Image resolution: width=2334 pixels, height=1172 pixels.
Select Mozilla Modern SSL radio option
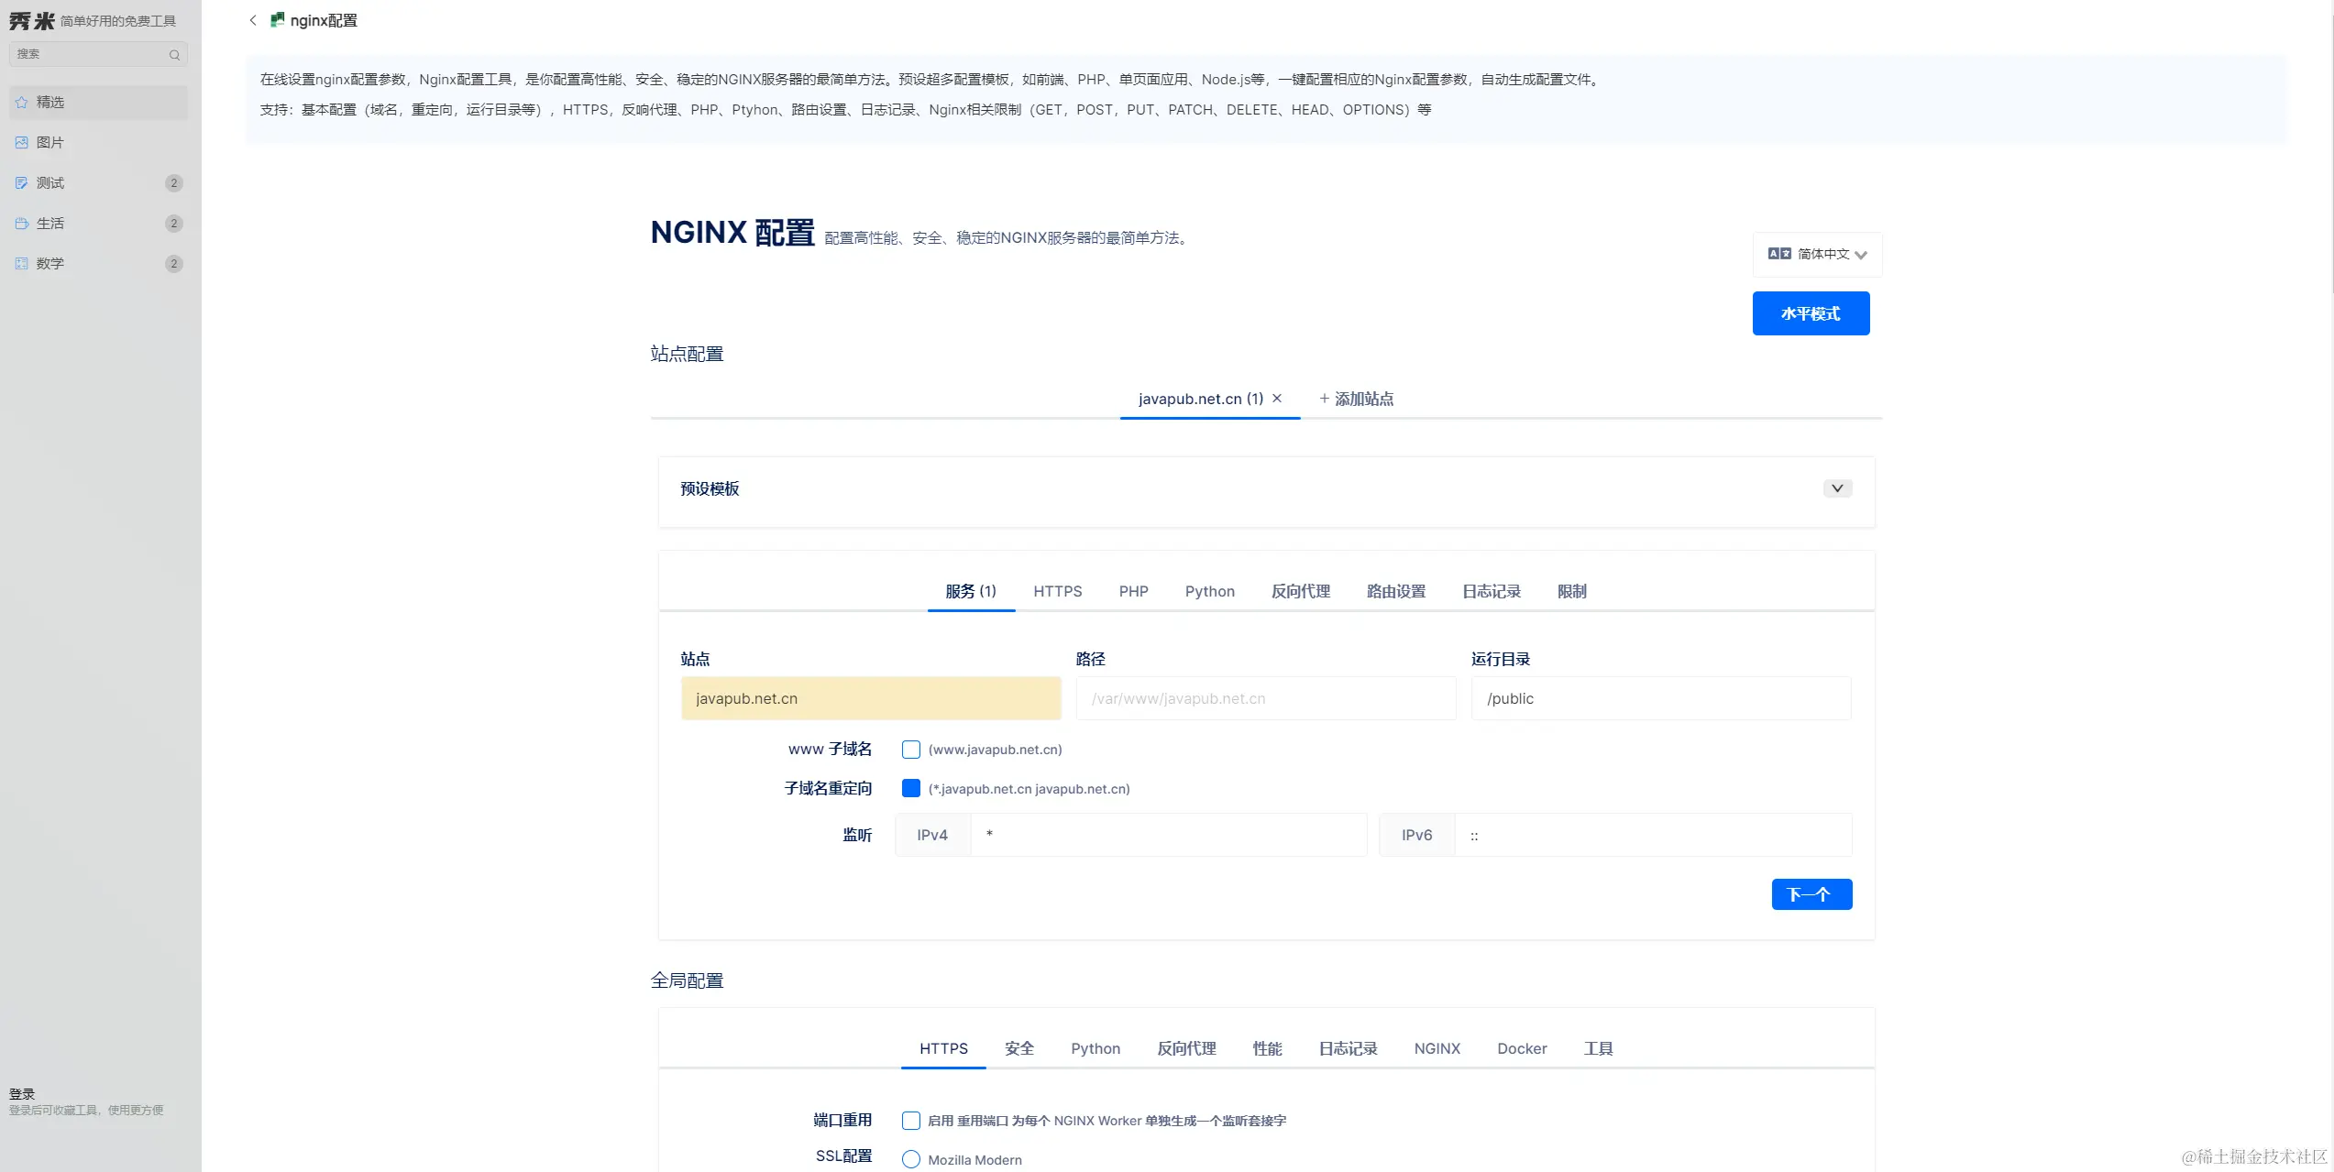pos(910,1160)
